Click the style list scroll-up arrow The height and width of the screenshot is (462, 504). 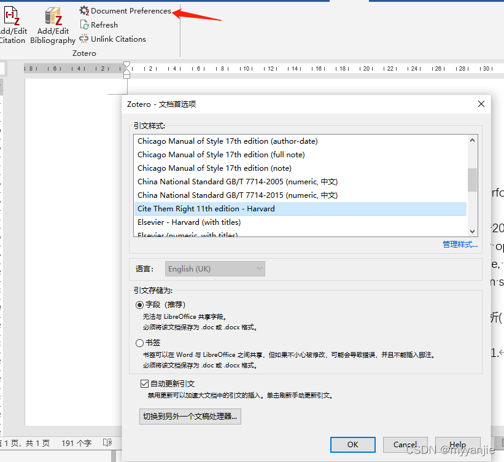[x=472, y=140]
